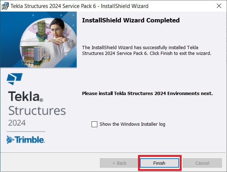The image size is (227, 172).
Task: Click the "2024" version text in the sidebar
Action: point(17,122)
